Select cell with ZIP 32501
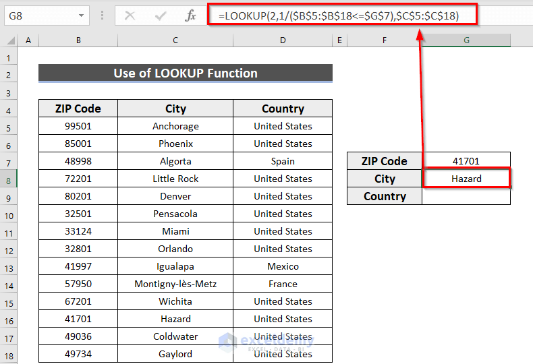Image resolution: width=533 pixels, height=364 pixels. click(x=78, y=214)
